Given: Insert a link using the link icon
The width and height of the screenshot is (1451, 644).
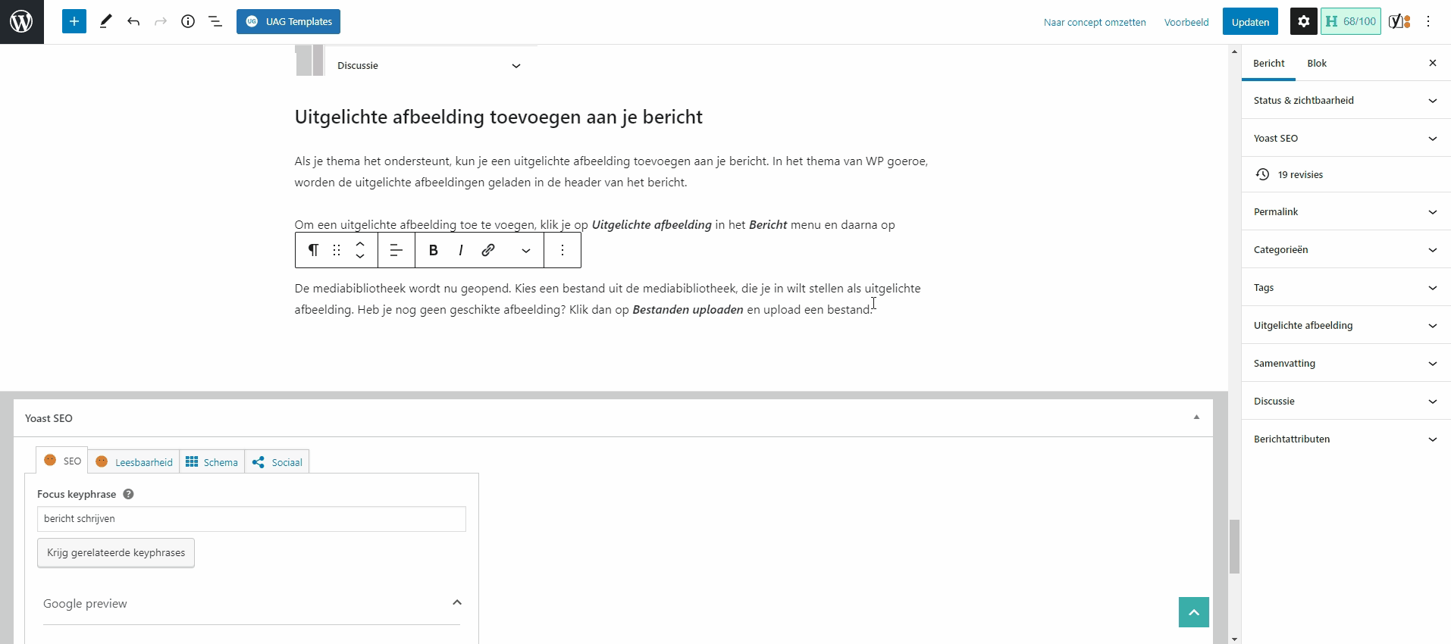Looking at the screenshot, I should point(488,250).
